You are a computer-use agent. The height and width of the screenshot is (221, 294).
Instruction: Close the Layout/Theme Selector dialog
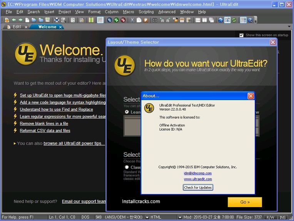(273, 42)
